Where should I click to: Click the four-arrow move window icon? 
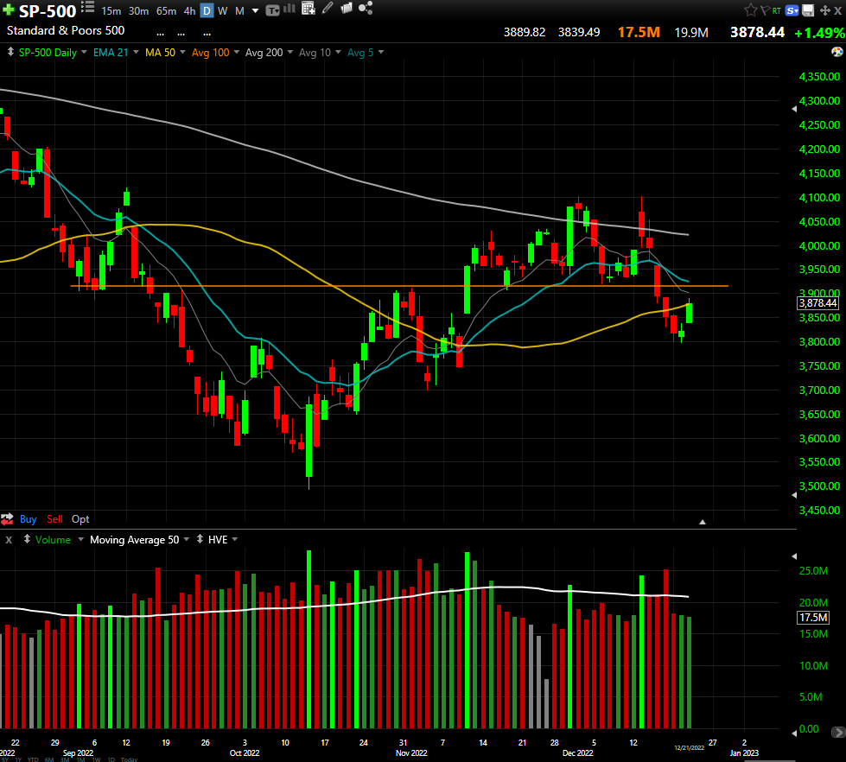click(825, 10)
